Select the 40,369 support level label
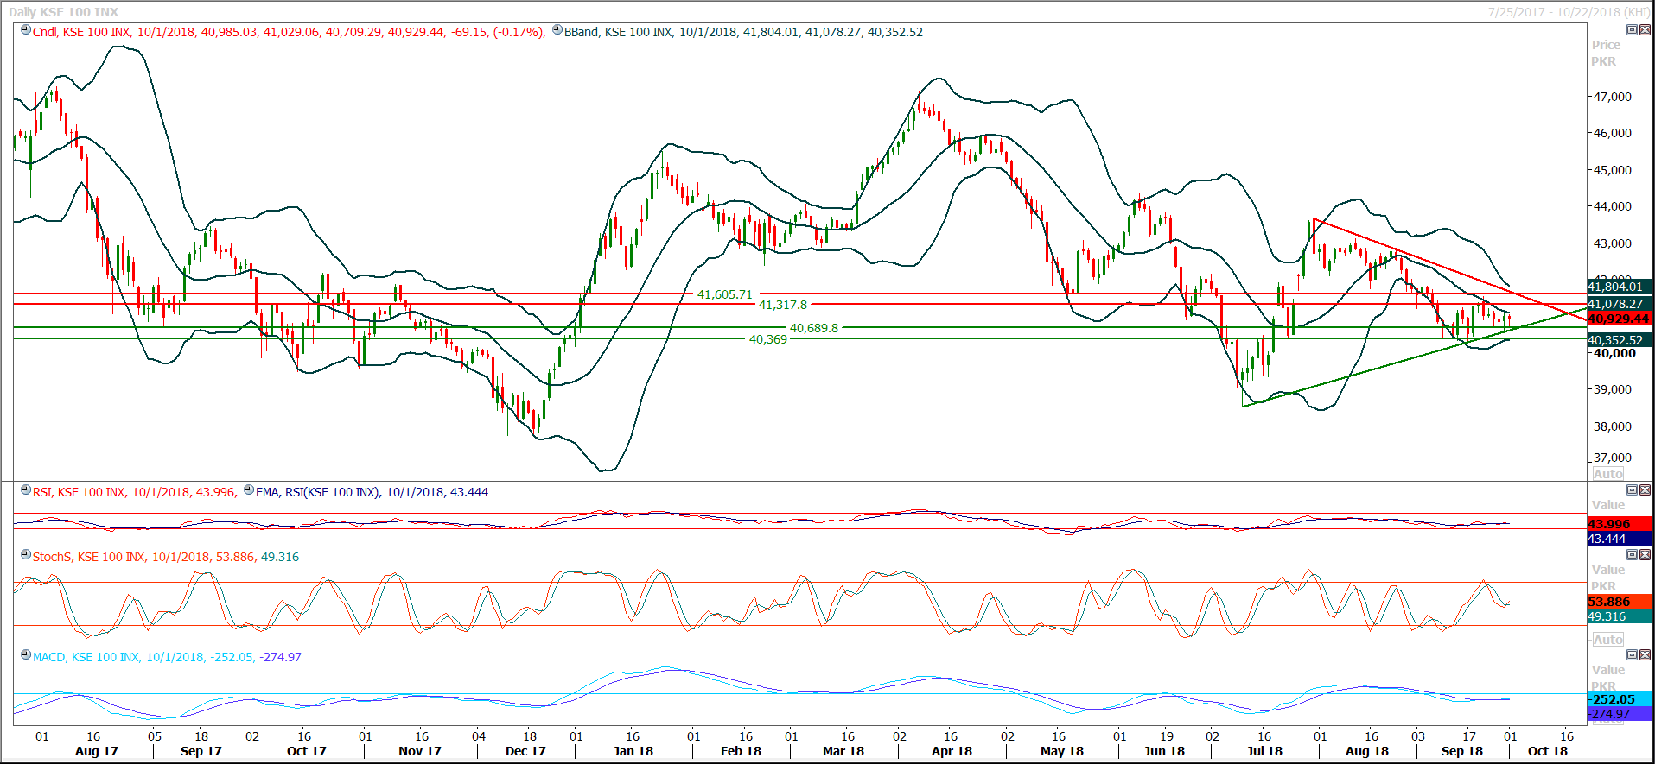The width and height of the screenshot is (1655, 764). tap(767, 339)
